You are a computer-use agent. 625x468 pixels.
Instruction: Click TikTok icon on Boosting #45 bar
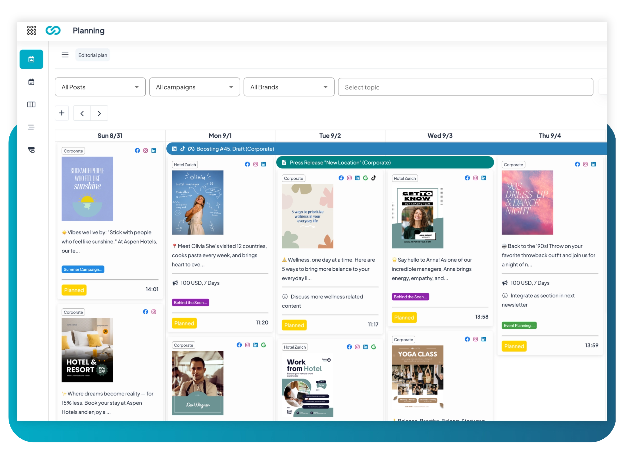coord(183,149)
